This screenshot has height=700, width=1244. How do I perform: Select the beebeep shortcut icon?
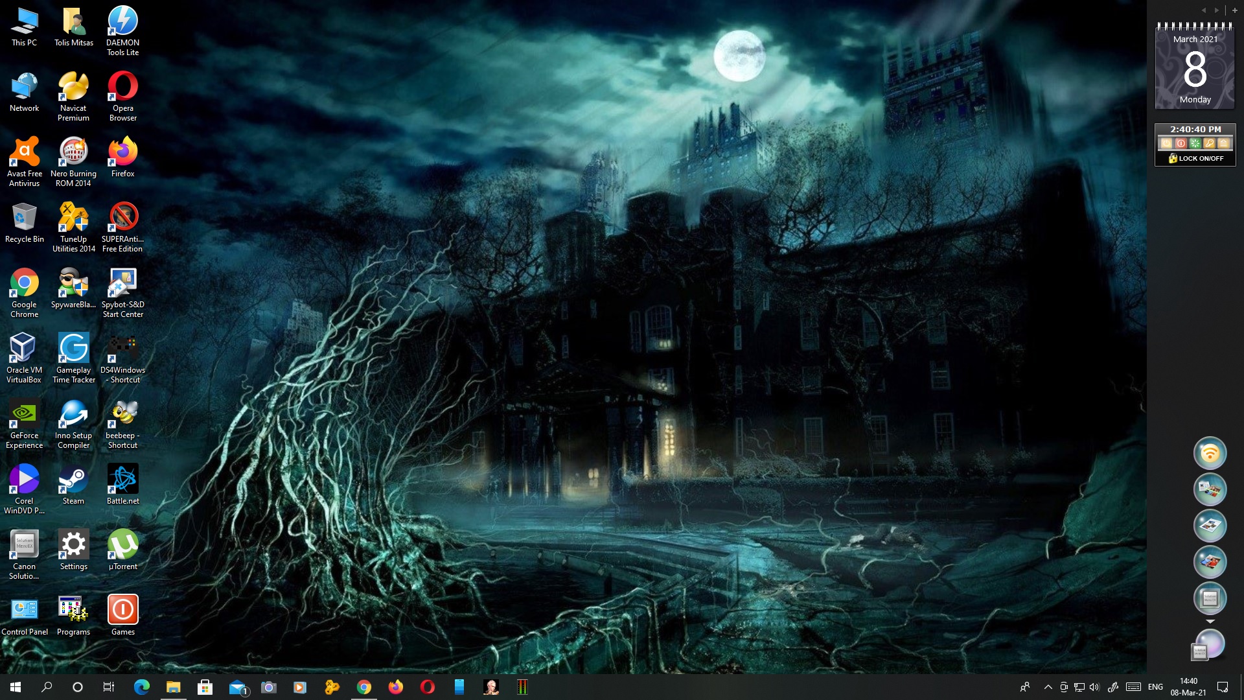(x=123, y=424)
